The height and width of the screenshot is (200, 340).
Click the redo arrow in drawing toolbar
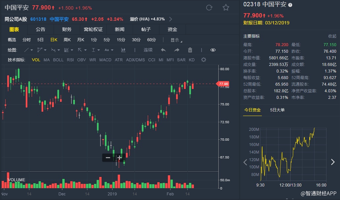[177, 50]
